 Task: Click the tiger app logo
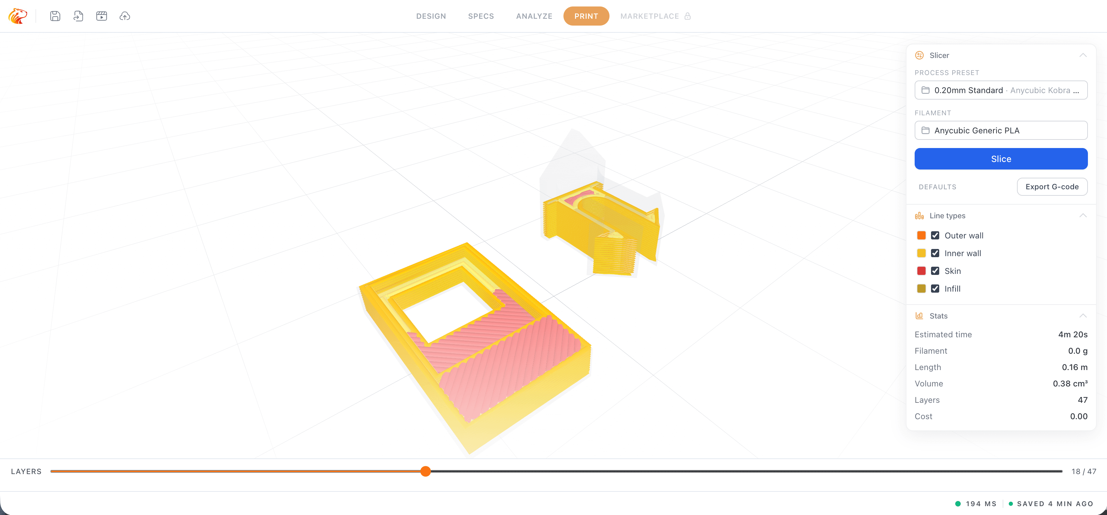[18, 16]
